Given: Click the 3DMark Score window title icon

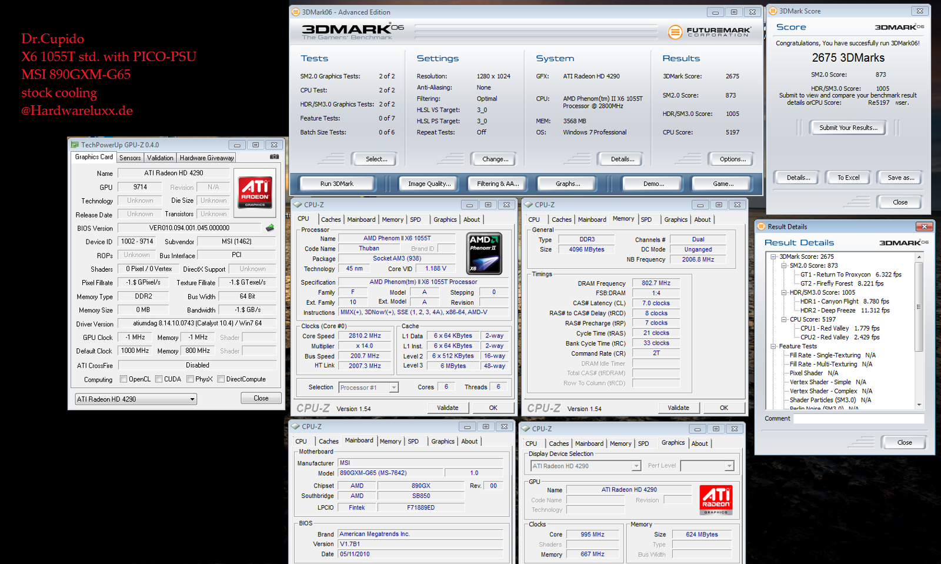Looking at the screenshot, I should tap(773, 11).
